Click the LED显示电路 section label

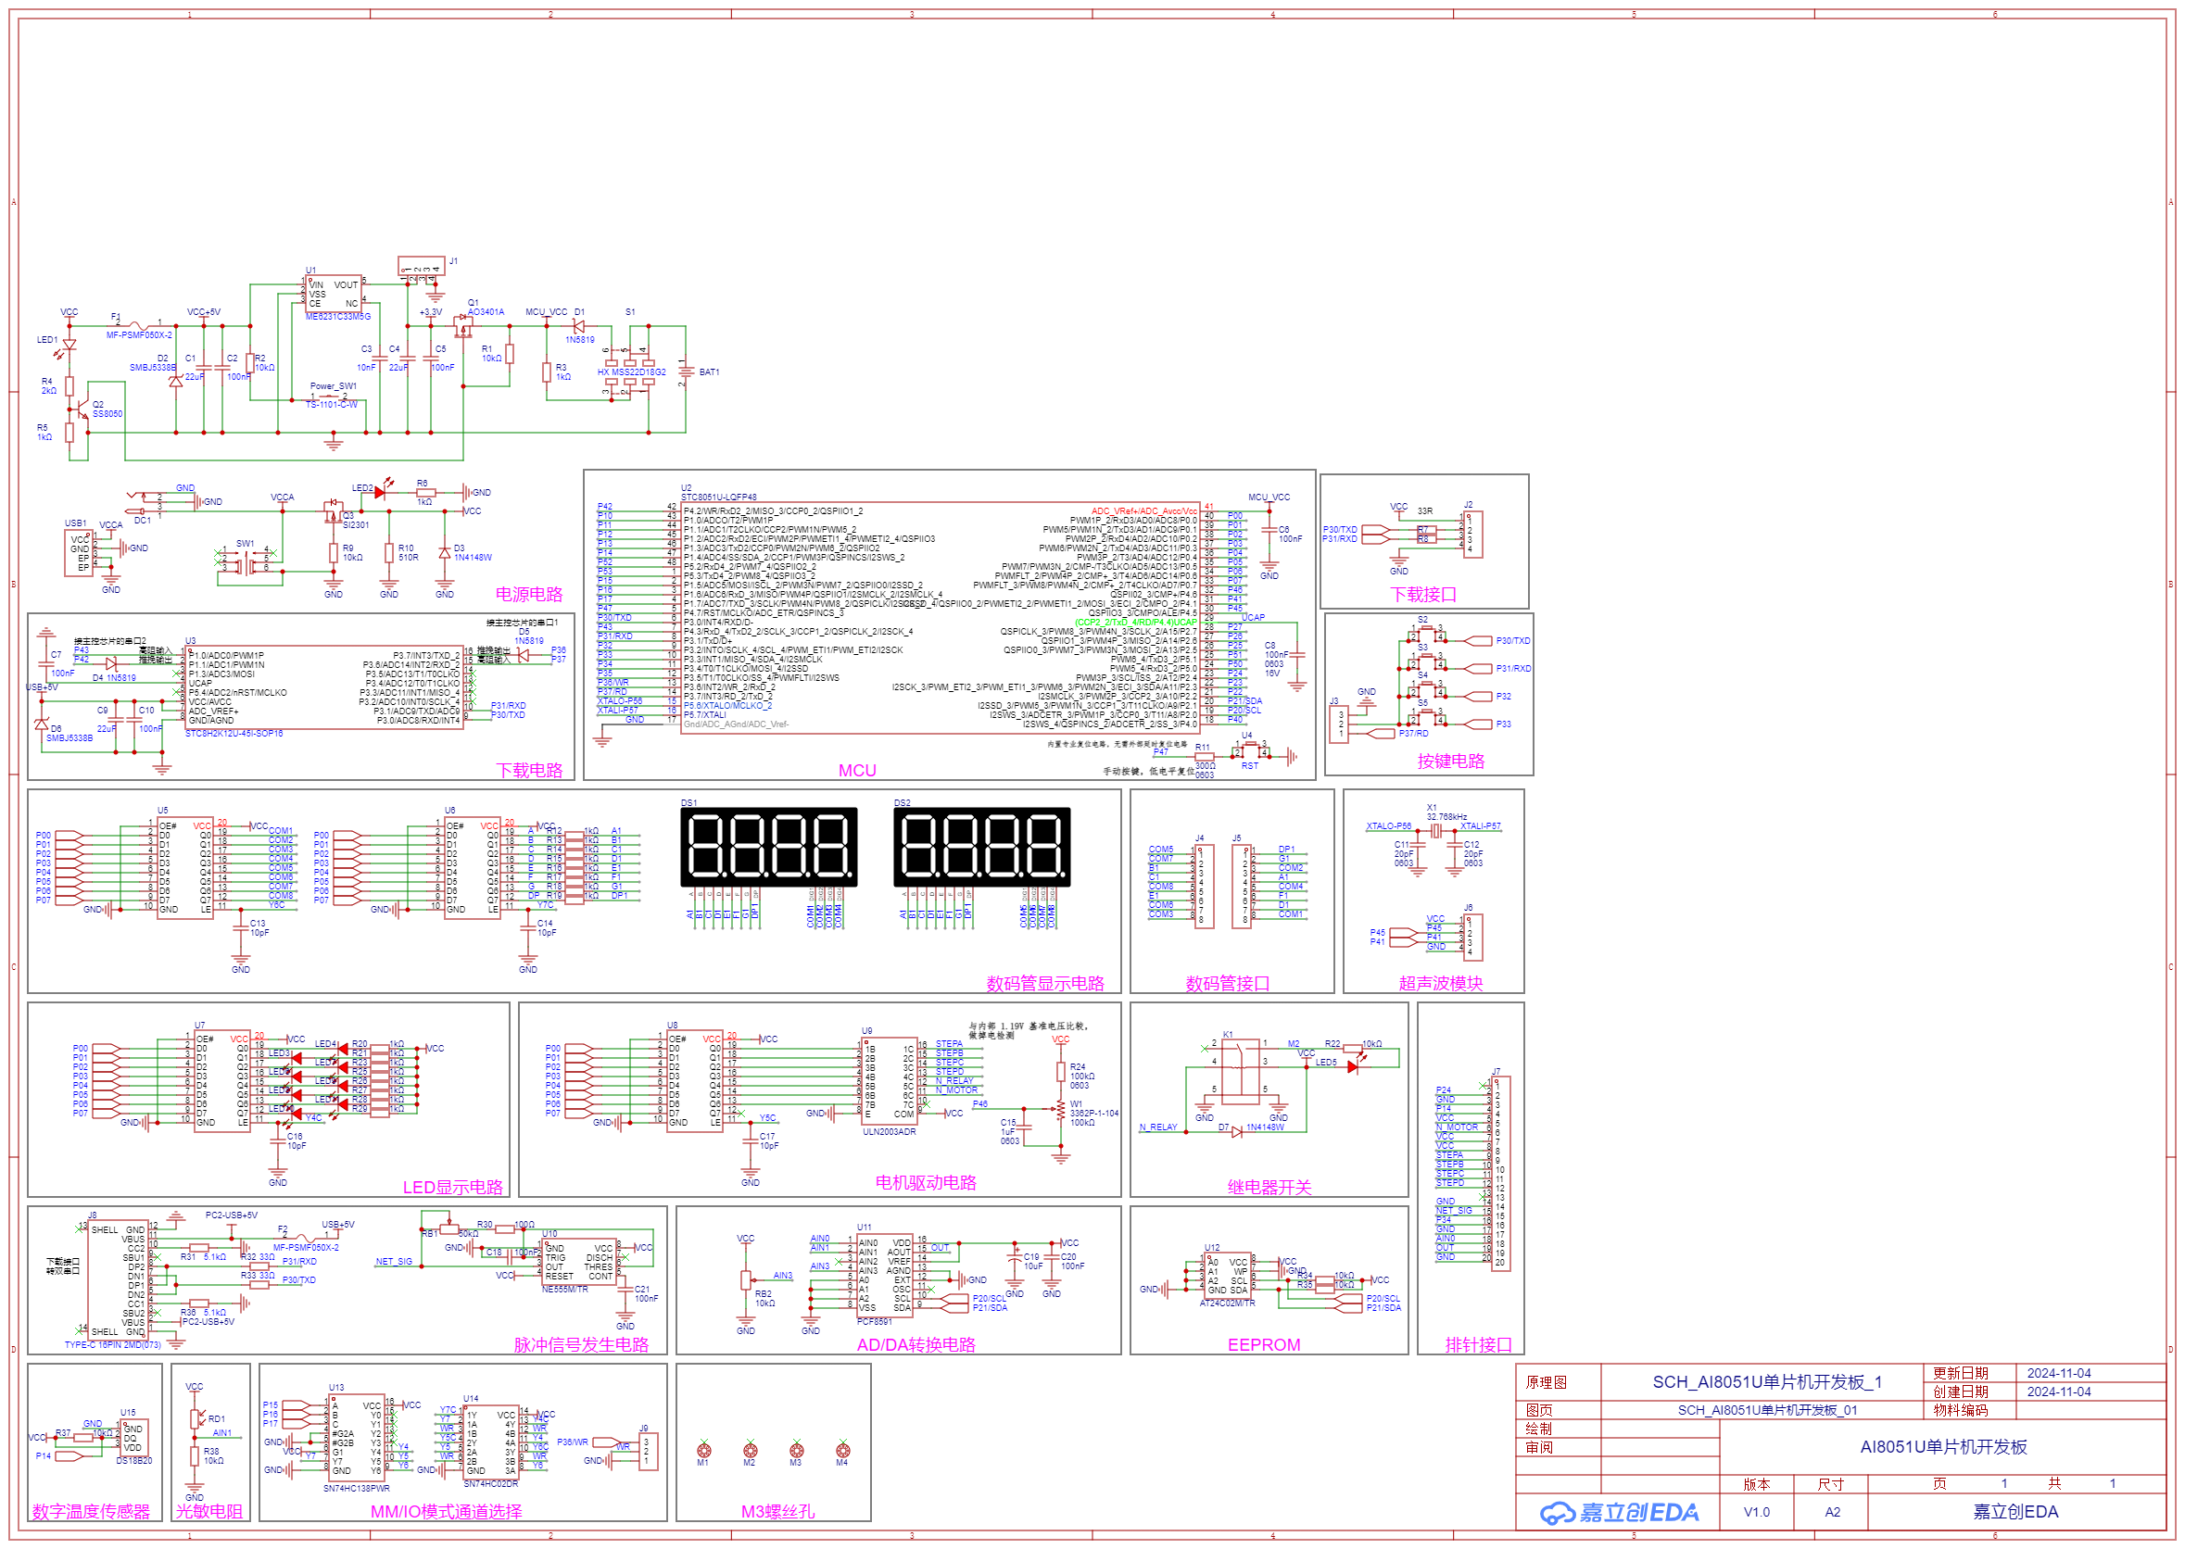[452, 1188]
